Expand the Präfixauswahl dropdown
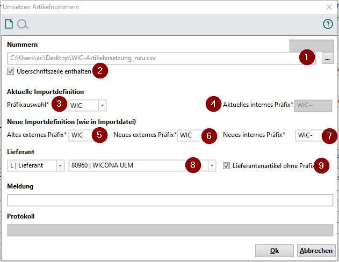The height and width of the screenshot is (262, 339). tap(102, 105)
